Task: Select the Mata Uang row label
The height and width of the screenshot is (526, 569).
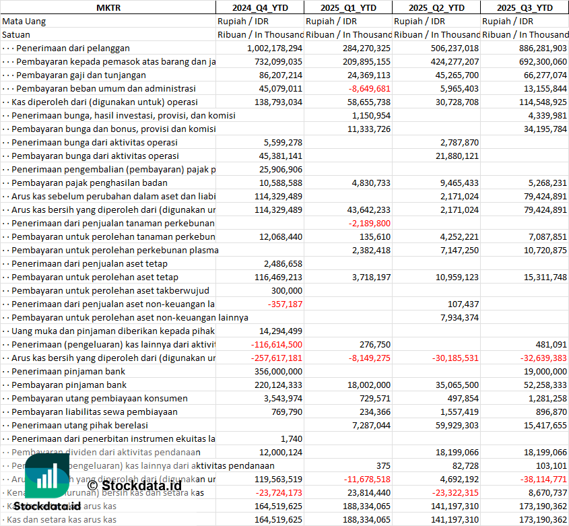Action: click(24, 21)
